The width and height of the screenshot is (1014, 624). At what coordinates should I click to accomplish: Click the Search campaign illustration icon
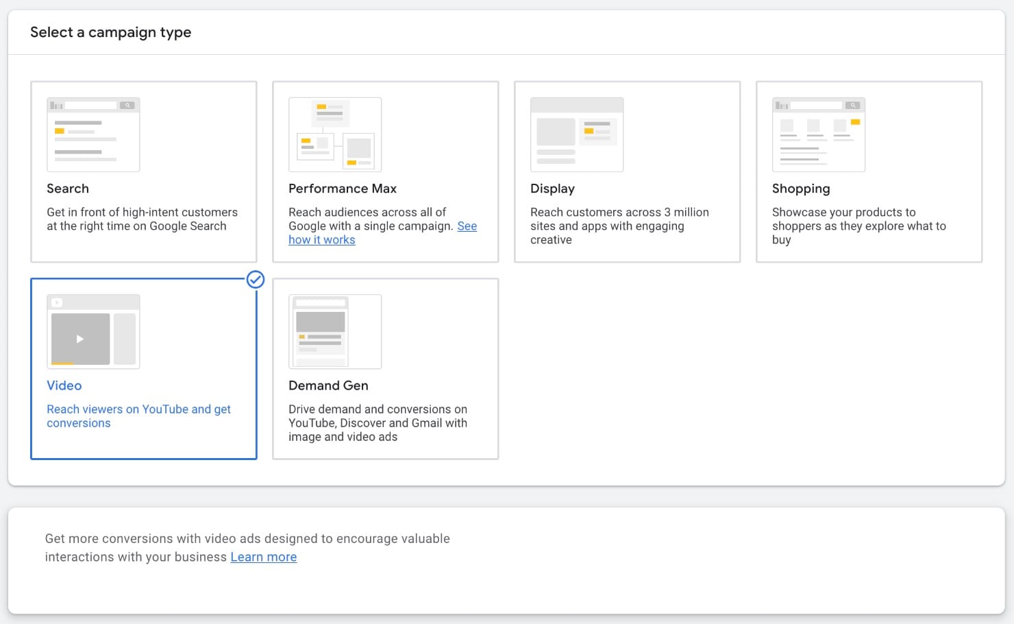click(x=93, y=134)
